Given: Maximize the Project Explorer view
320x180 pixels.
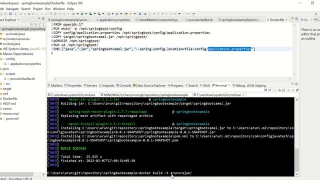Looking at the screenshot, I should [x=43, y=19].
